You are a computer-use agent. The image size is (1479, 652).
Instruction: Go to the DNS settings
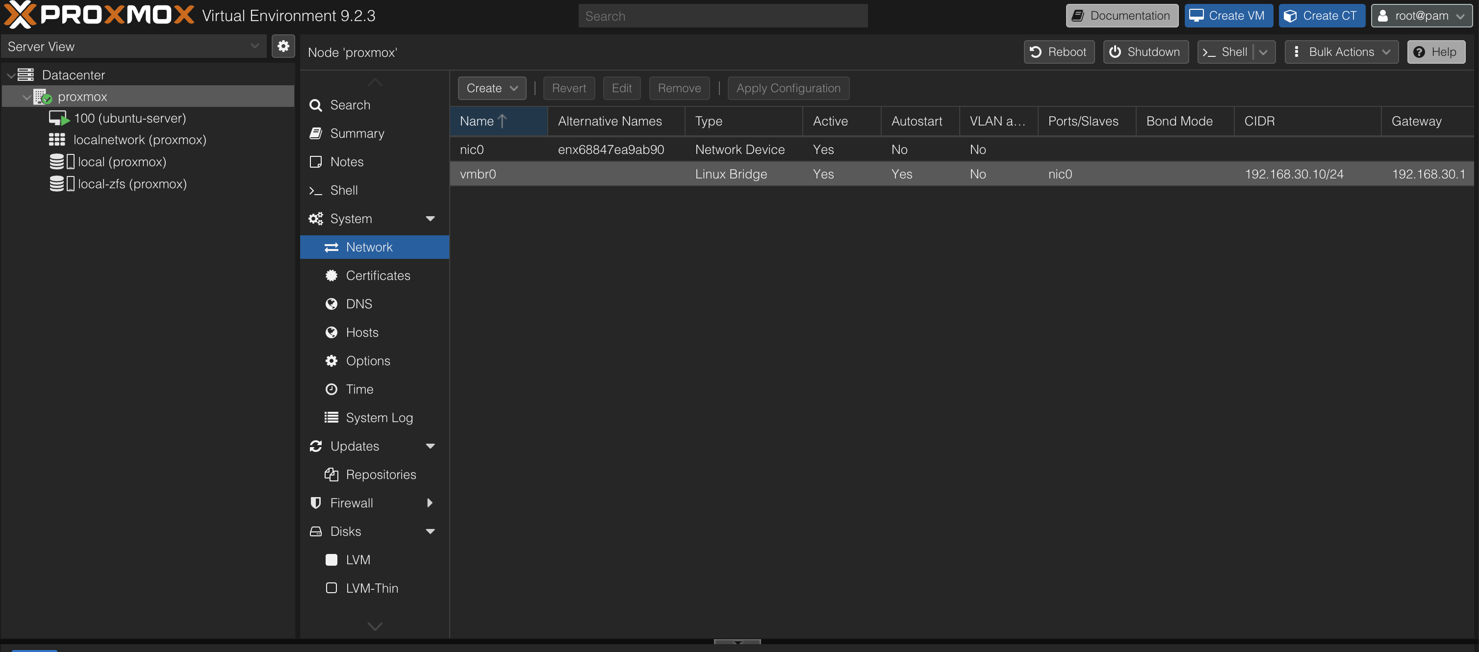(x=374, y=304)
